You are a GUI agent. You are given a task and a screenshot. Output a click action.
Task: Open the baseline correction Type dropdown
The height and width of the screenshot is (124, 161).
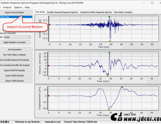pos(17,37)
